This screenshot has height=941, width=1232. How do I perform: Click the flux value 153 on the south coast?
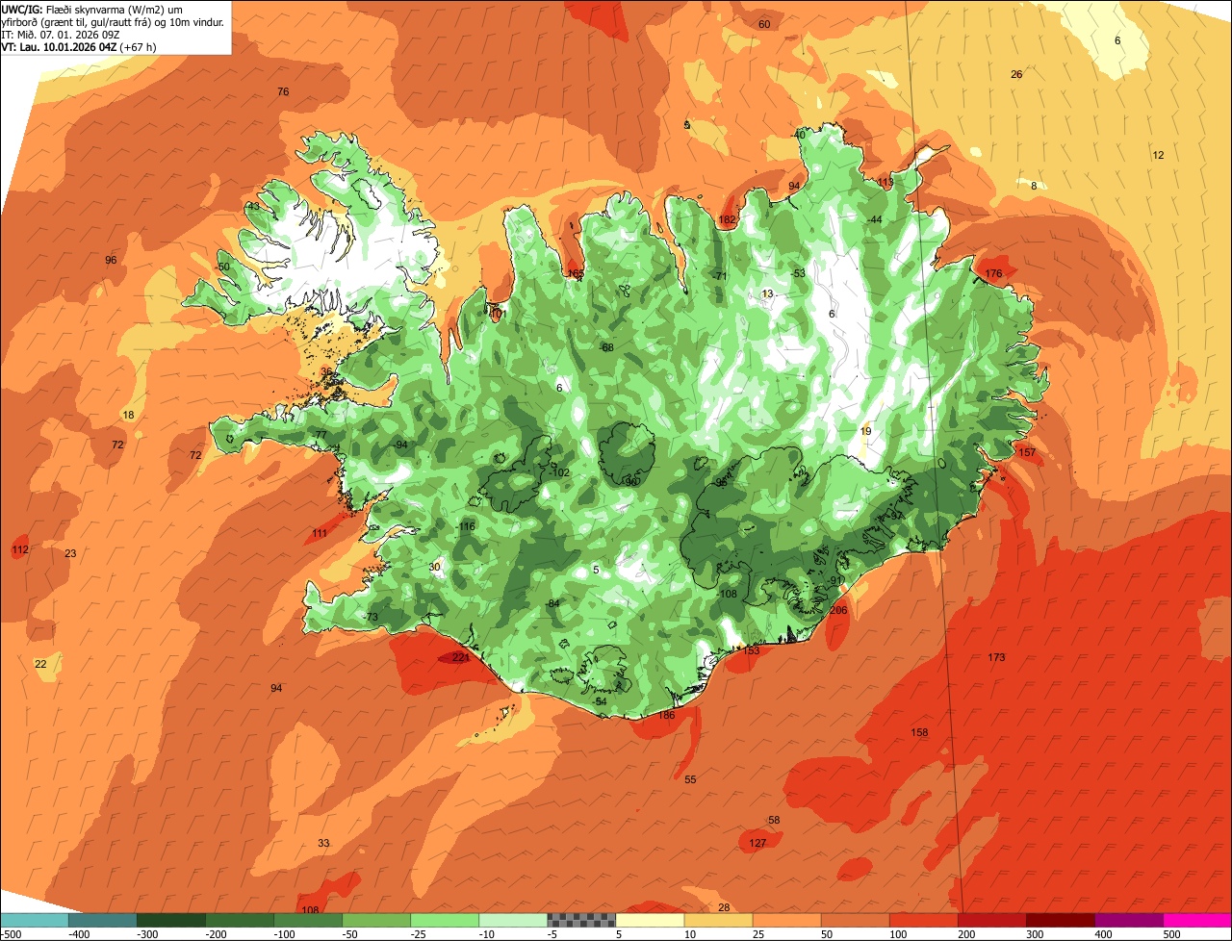tap(751, 651)
